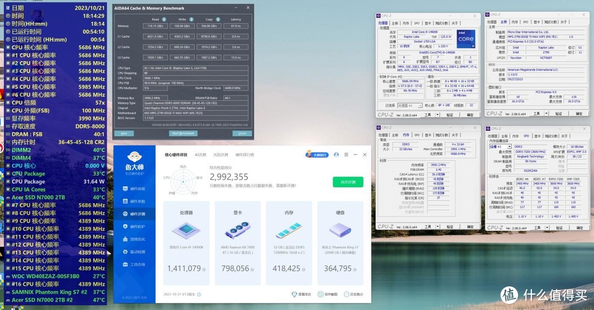Expand the 插槽 #2 slot dropdown
This screenshot has width=594, height=310.
point(509,147)
